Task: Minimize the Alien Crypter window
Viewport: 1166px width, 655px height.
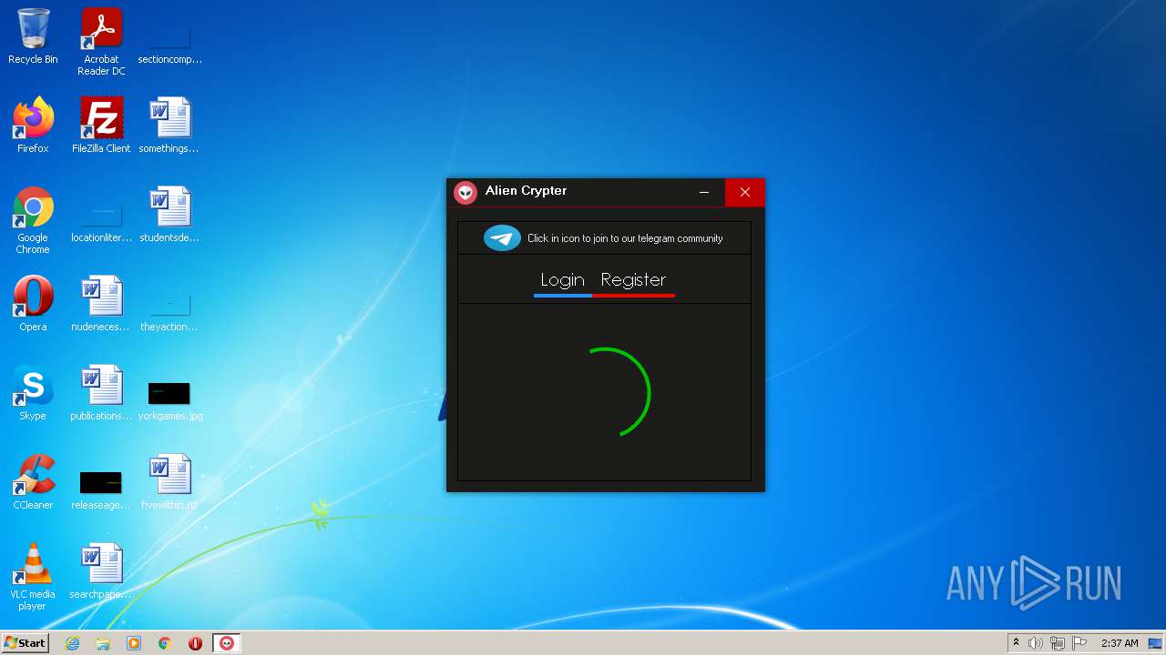Action: click(x=704, y=192)
